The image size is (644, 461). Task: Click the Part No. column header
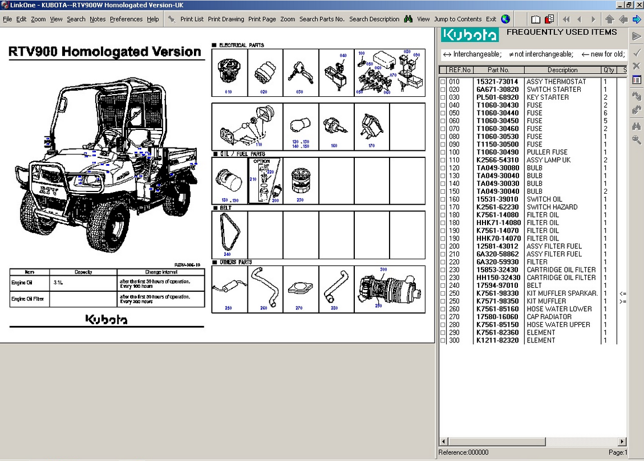click(x=498, y=70)
